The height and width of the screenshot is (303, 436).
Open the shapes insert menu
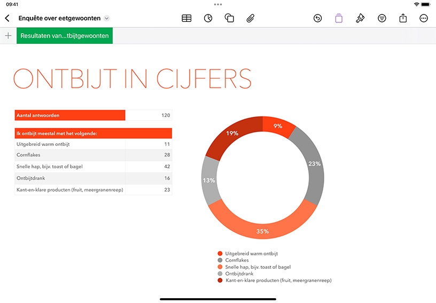229,18
